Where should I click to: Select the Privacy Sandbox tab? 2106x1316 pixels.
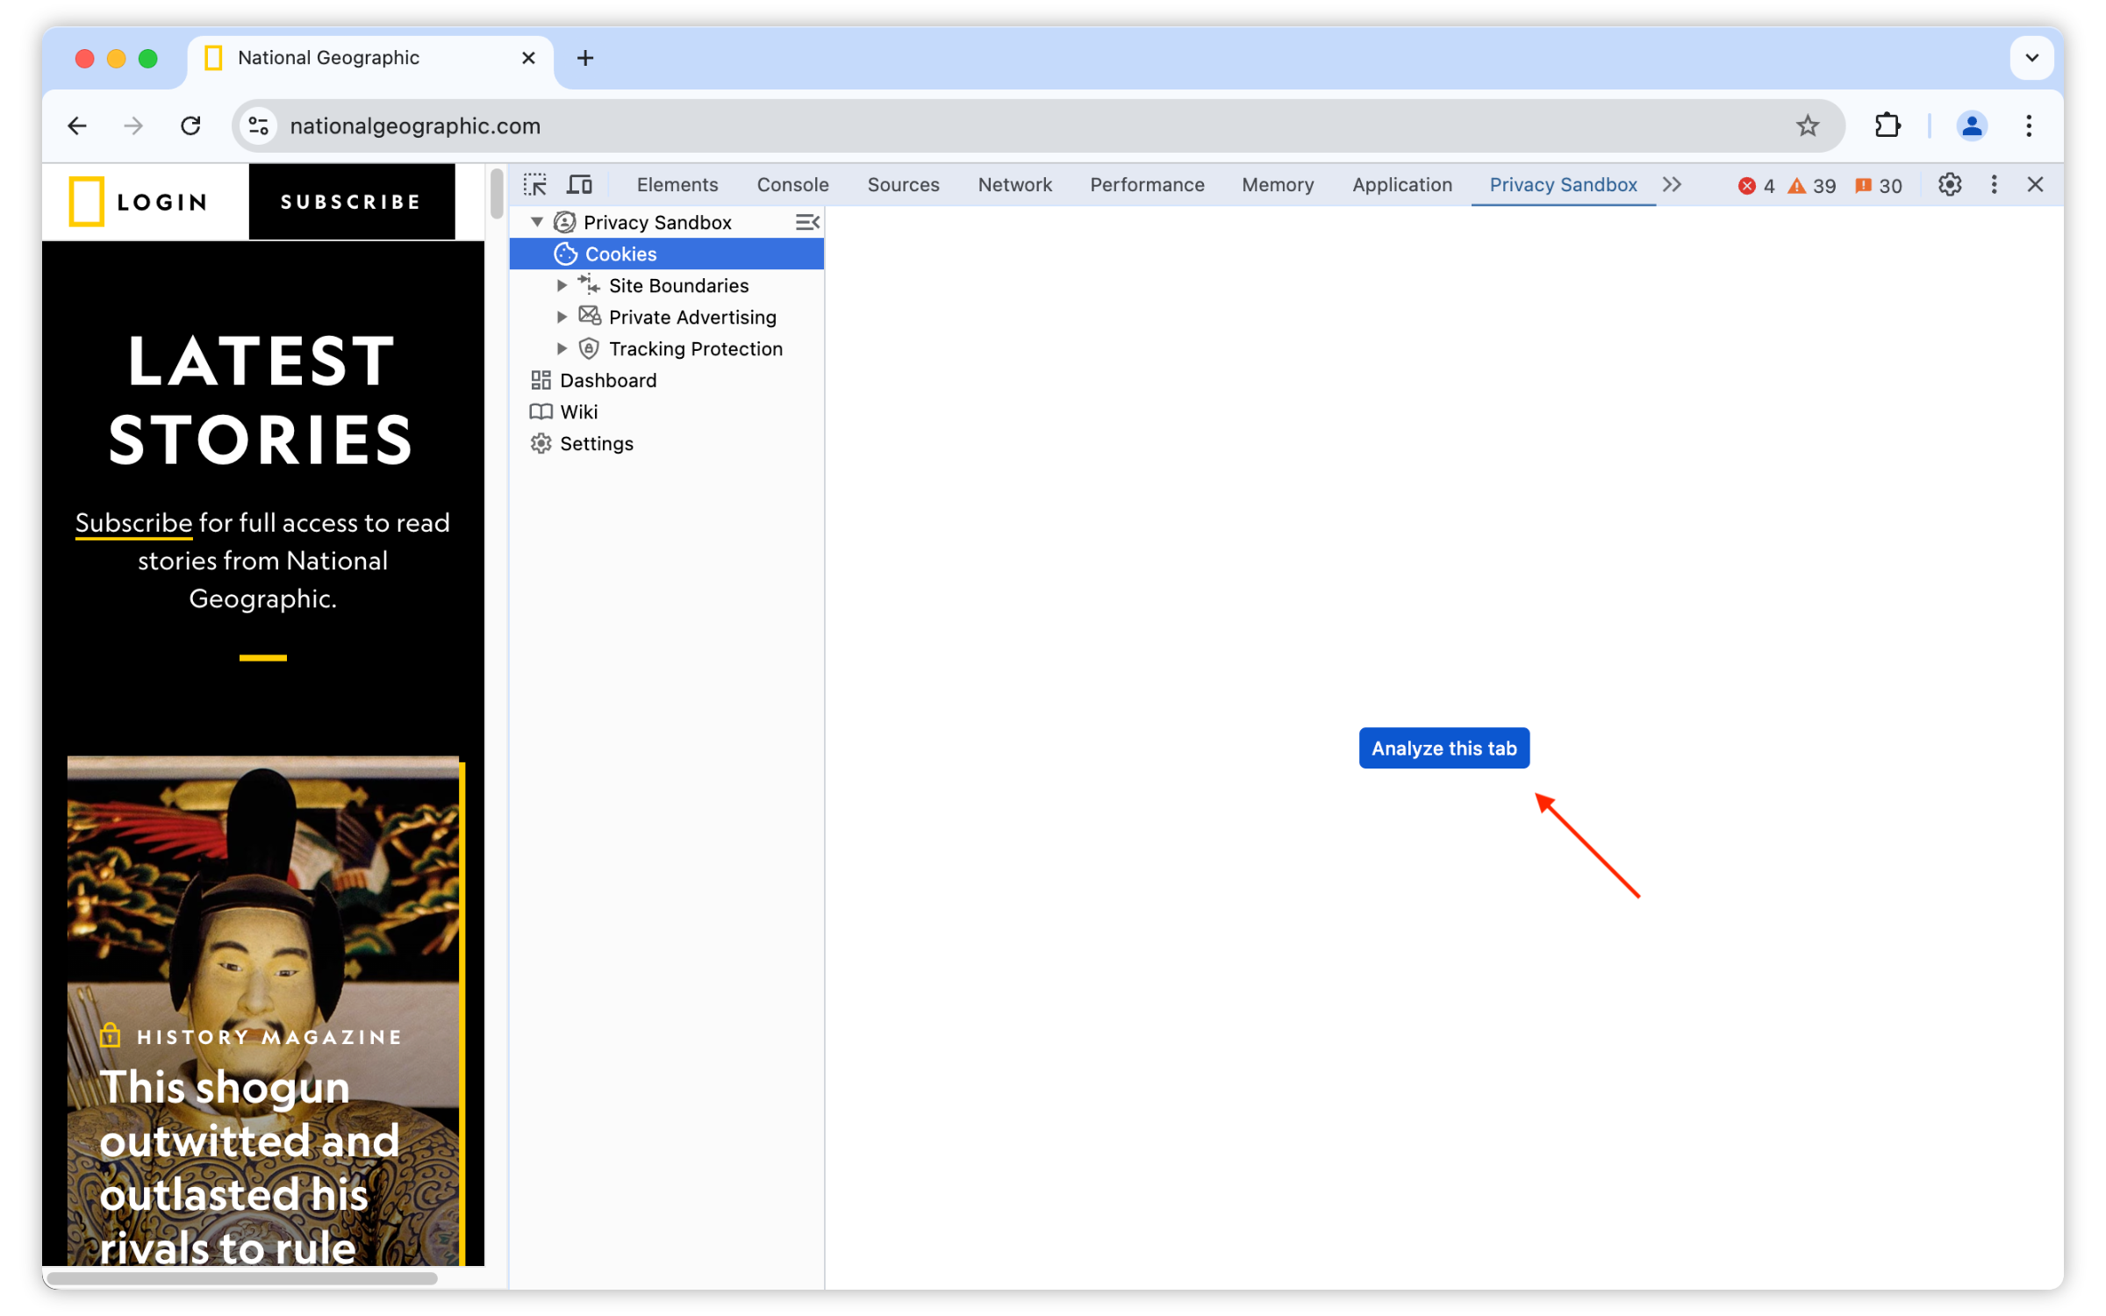coord(1563,185)
